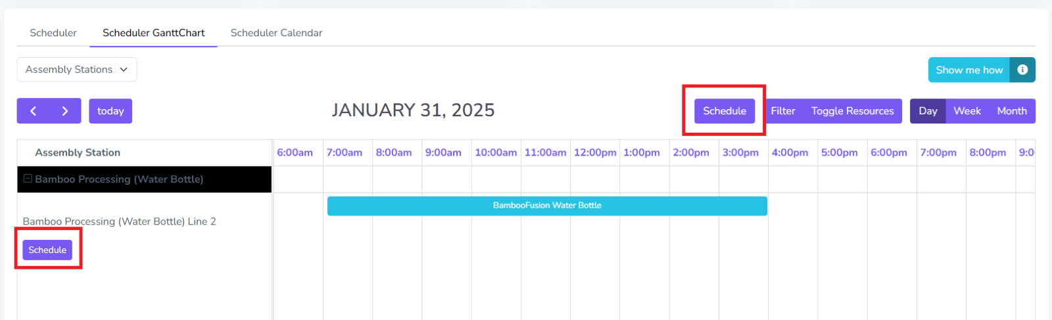Switch to Month view

[x=1011, y=111]
